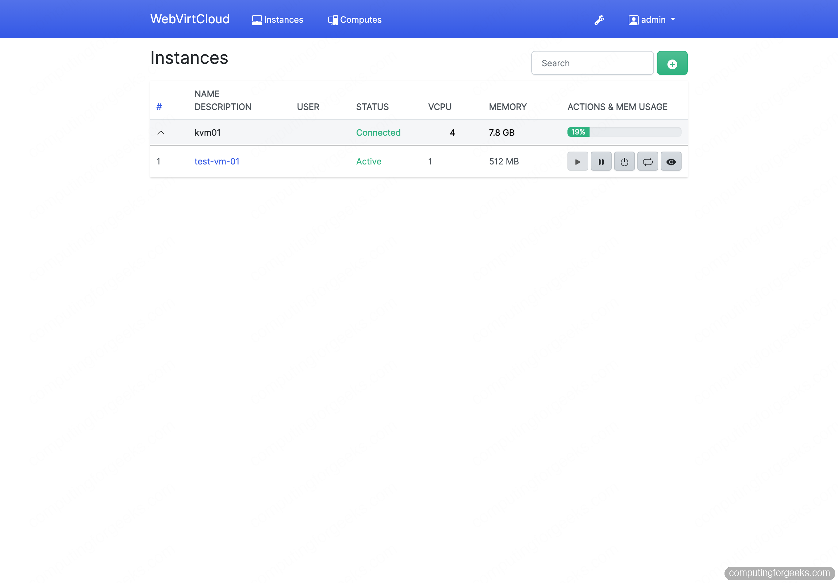Click the Instances page heading

189,58
